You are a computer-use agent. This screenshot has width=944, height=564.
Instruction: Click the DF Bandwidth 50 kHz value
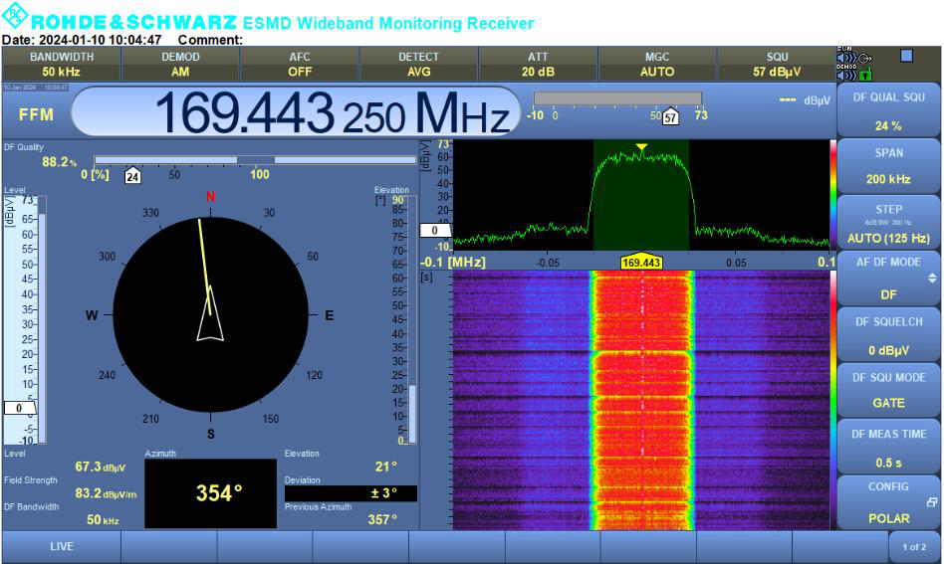click(103, 519)
